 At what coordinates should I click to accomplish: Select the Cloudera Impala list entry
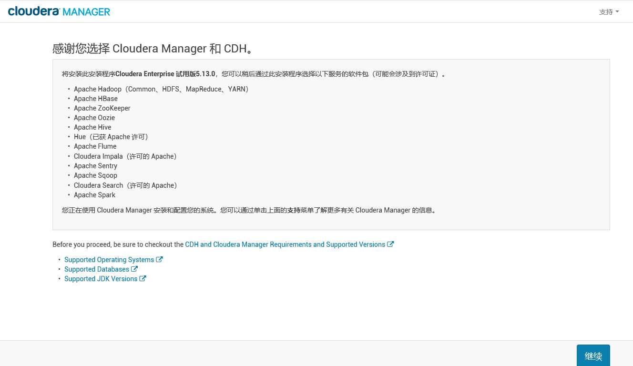125,156
